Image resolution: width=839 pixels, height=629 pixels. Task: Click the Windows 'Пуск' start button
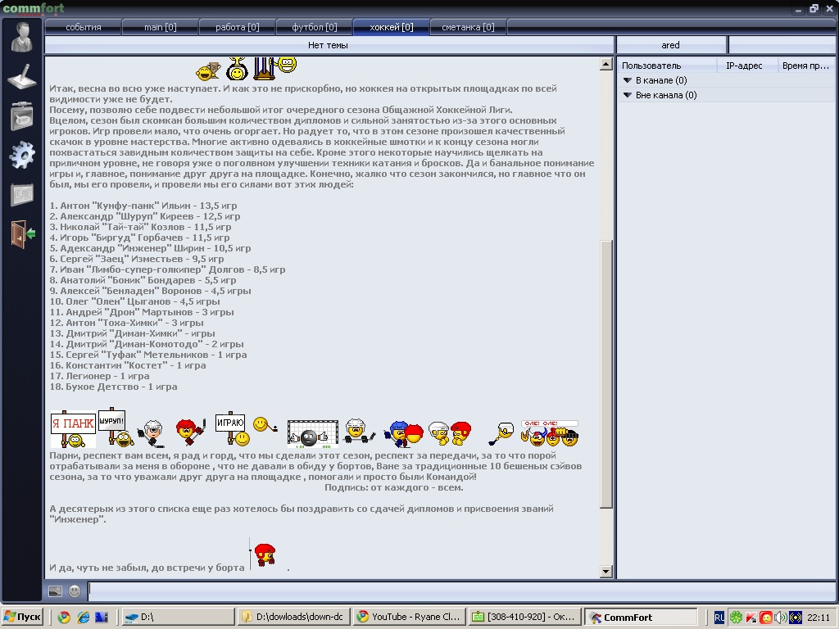(22, 617)
